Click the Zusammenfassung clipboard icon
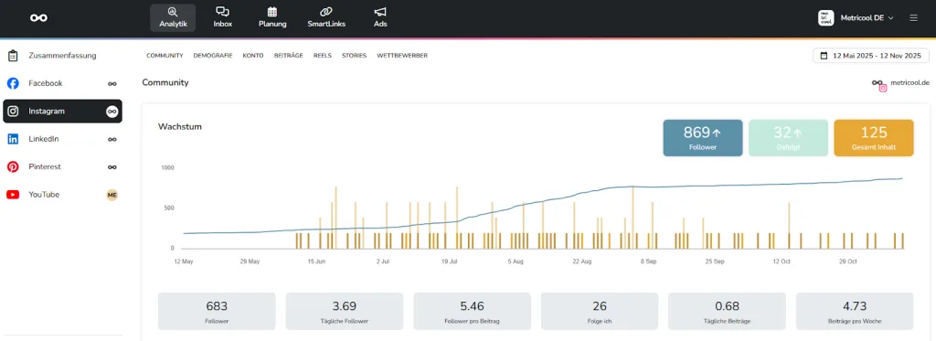The width and height of the screenshot is (936, 341). click(x=13, y=56)
